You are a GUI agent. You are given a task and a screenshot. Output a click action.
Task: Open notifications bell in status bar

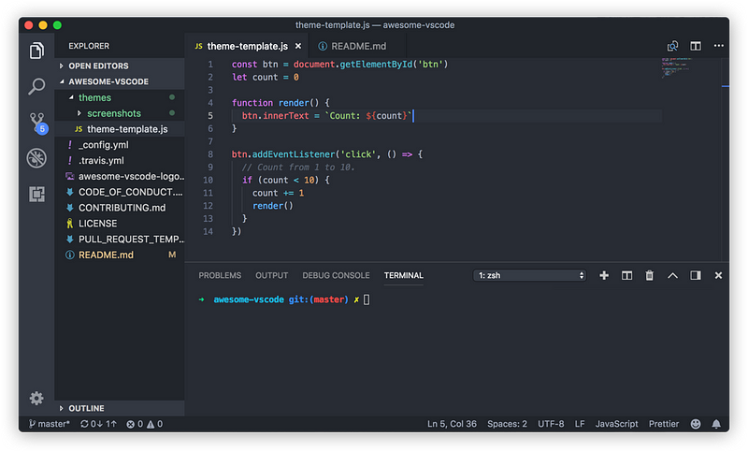(x=716, y=424)
